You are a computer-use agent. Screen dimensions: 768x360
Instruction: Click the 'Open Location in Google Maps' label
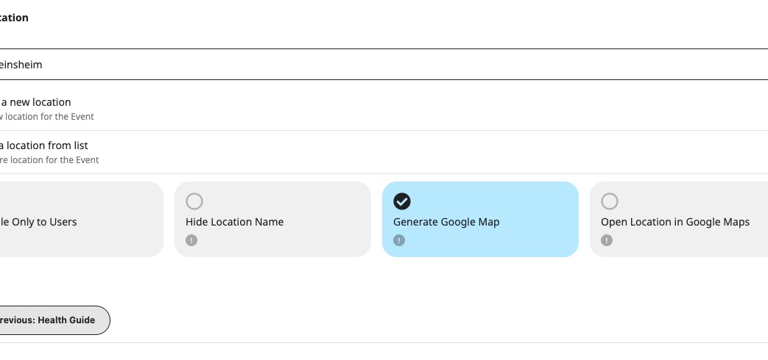click(675, 222)
